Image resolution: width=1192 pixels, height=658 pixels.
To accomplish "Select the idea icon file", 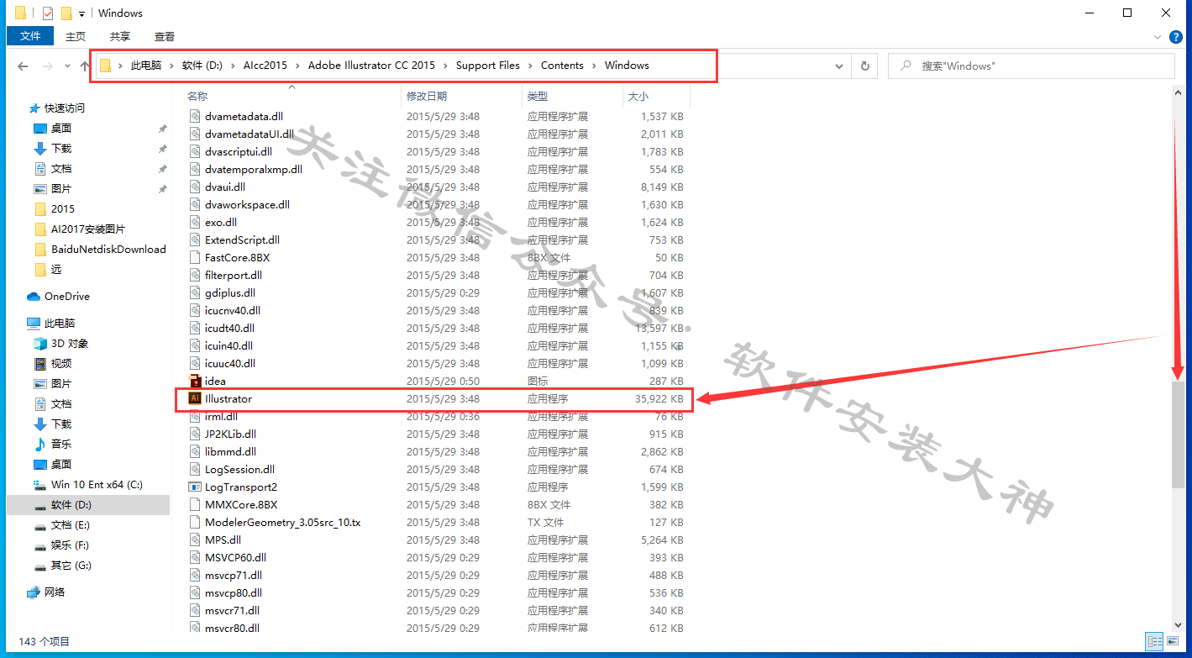I will (195, 381).
